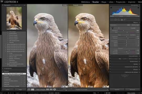Viewport: 142px width, 94px height.
Task: Expand the Instantáneas panel
Action: click(3, 68)
